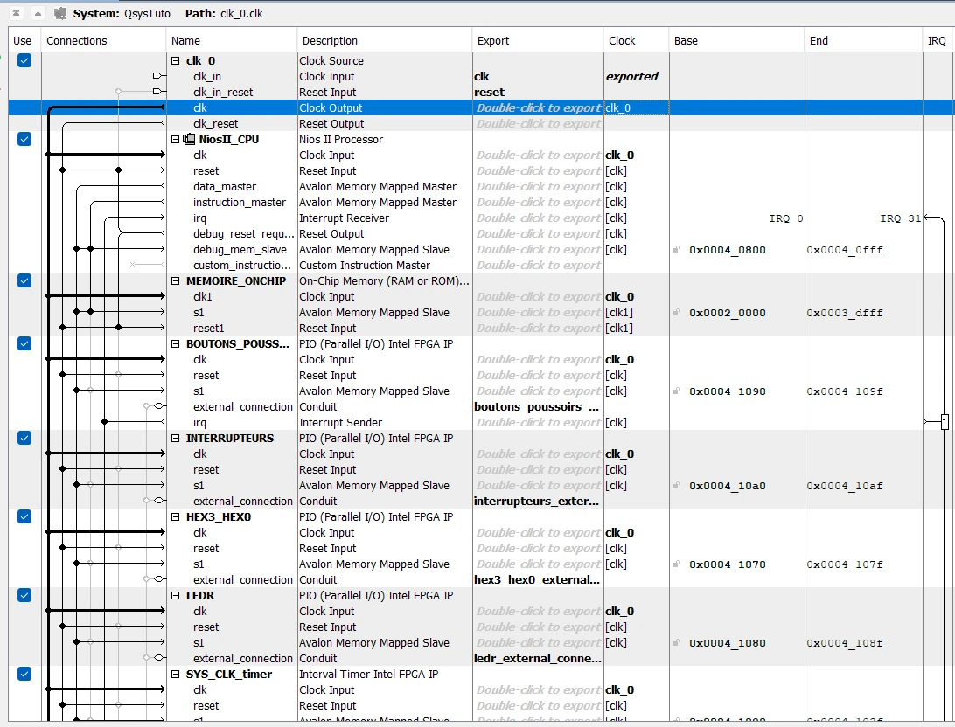The image size is (955, 727).
Task: Click HEX3_HEX0 external_connection conduit endpoint
Action: [159, 580]
